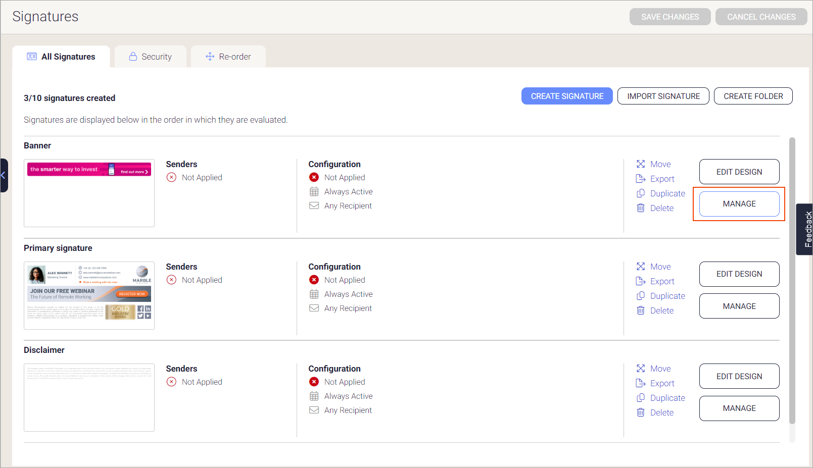Click Edit Design for the Disclaimer
Screen dimensions: 813x468
[739, 376]
